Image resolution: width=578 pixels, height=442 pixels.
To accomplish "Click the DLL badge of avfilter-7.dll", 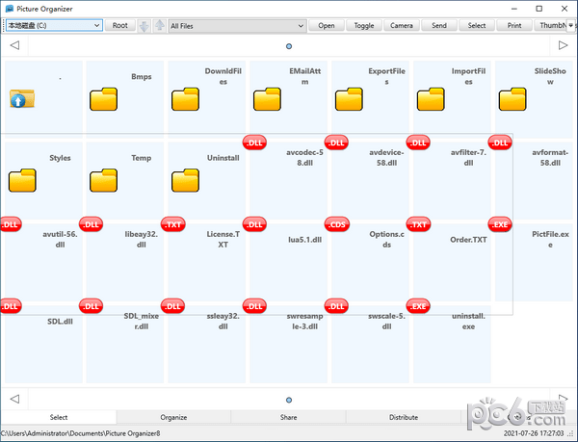I will click(418, 143).
